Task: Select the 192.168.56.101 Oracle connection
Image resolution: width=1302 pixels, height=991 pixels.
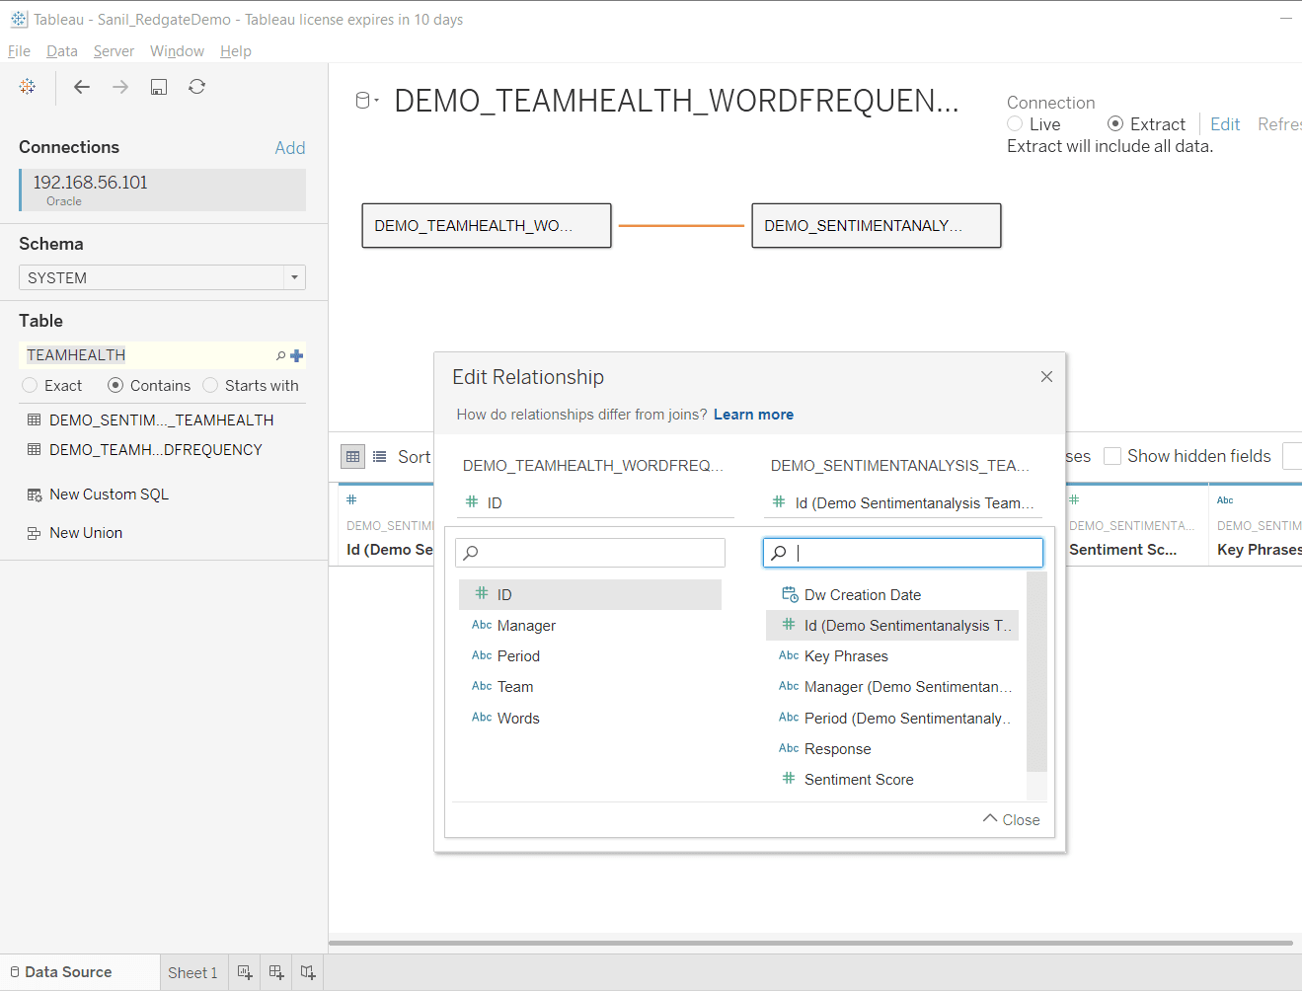Action: (x=162, y=190)
